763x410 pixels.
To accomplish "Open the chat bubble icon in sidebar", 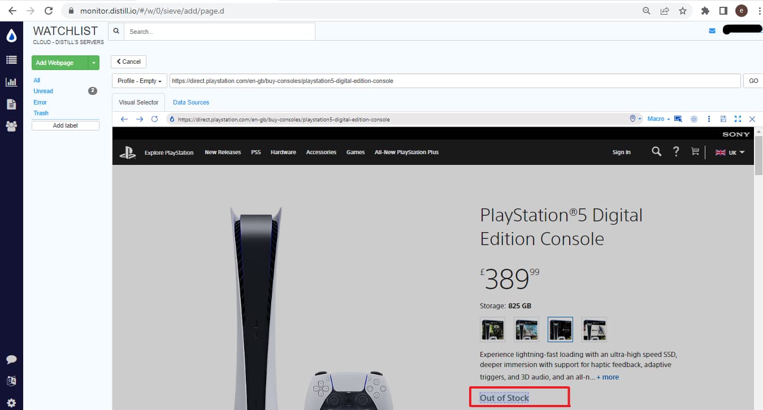I will [x=11, y=359].
